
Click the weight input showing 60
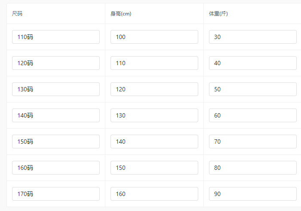(x=252, y=115)
